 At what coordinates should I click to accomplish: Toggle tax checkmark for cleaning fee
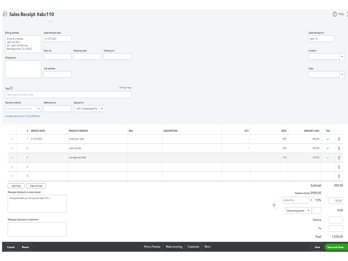pos(328,148)
